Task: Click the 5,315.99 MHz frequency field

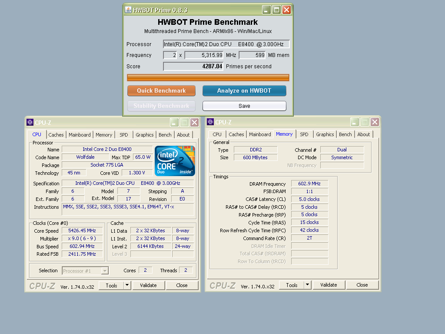Action: 204,55
